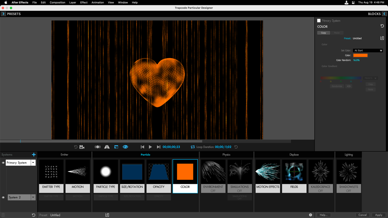Select the Primary System entry

click(18, 163)
